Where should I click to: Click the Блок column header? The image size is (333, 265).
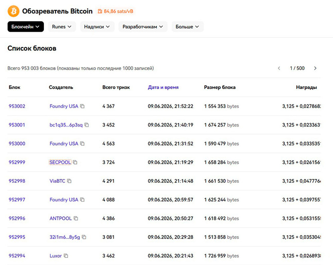tap(14, 87)
